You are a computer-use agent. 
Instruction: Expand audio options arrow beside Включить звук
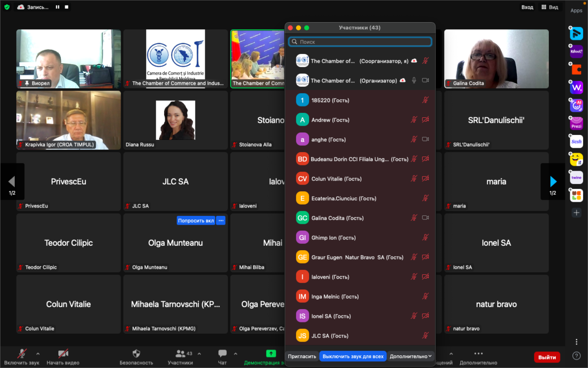tap(38, 353)
